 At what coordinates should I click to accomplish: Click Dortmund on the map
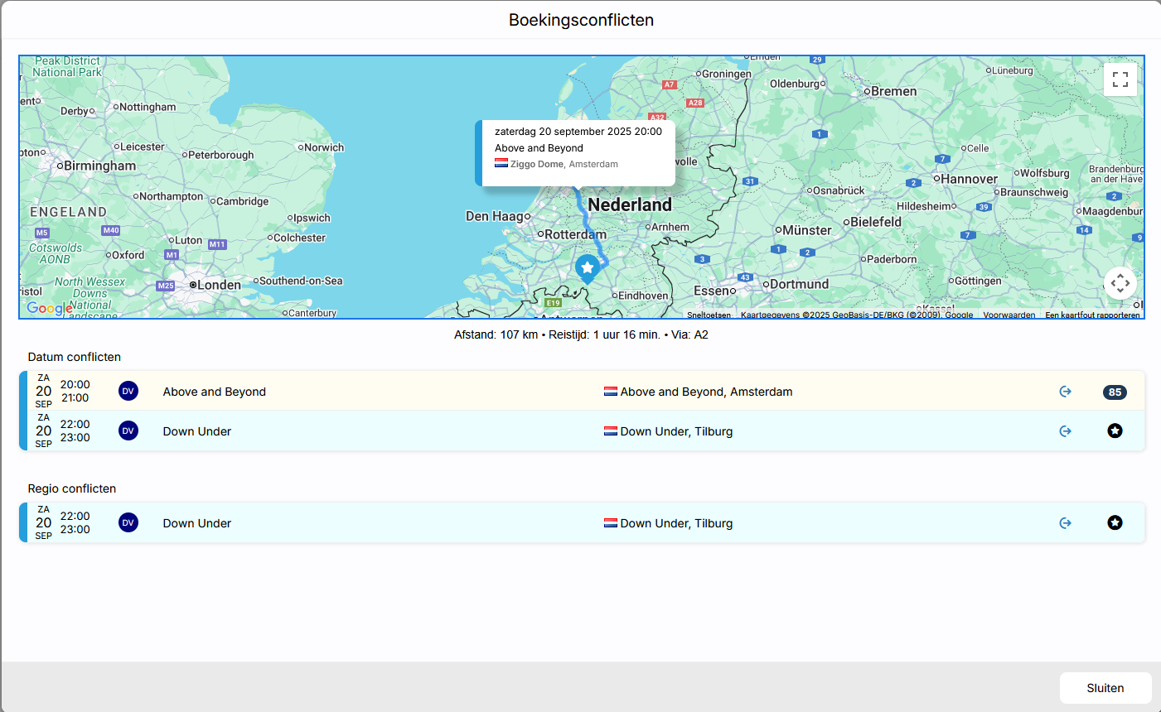tap(799, 284)
